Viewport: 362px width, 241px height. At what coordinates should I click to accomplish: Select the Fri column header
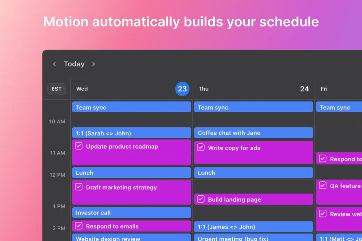coord(338,89)
